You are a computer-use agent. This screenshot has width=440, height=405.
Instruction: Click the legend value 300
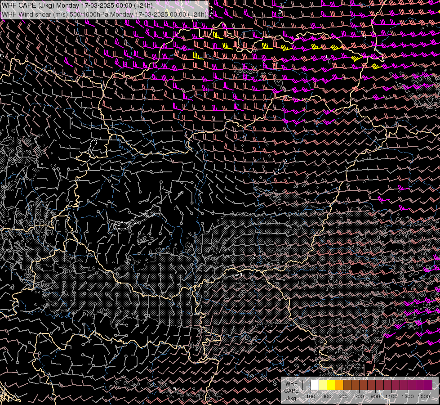pos(327,396)
